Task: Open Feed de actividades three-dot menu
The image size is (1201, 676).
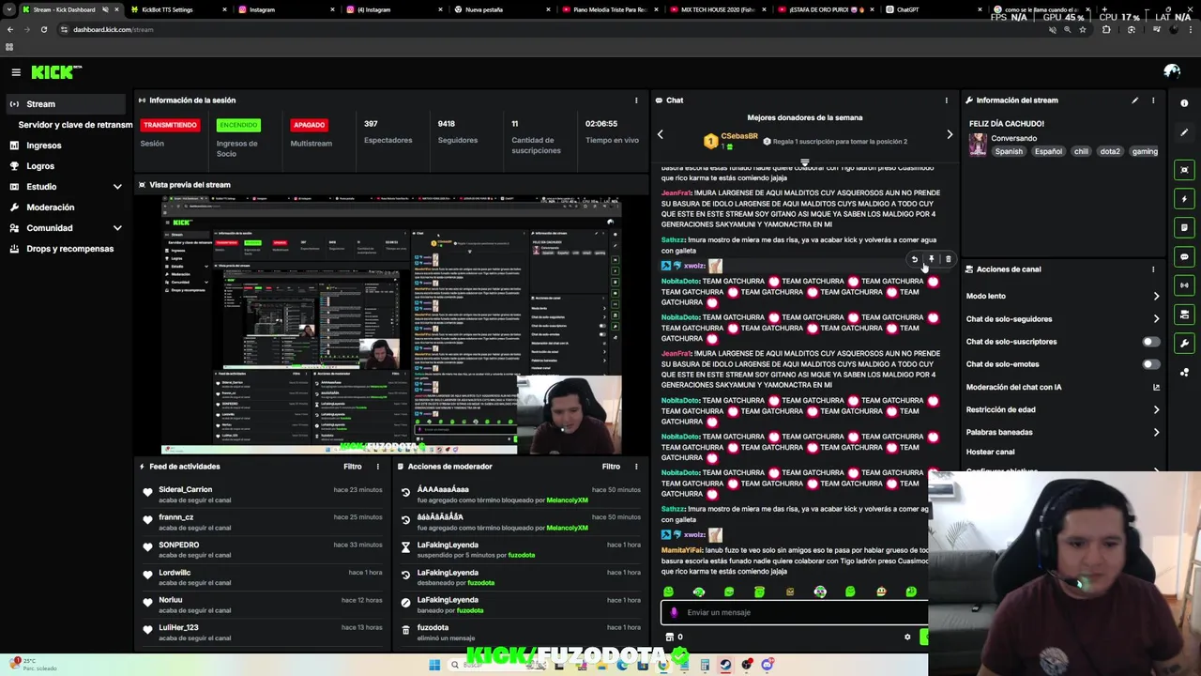Action: point(378,467)
